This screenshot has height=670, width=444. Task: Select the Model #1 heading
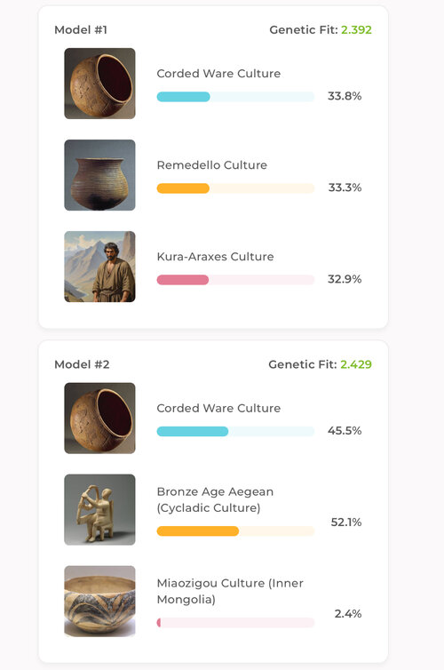[81, 30]
